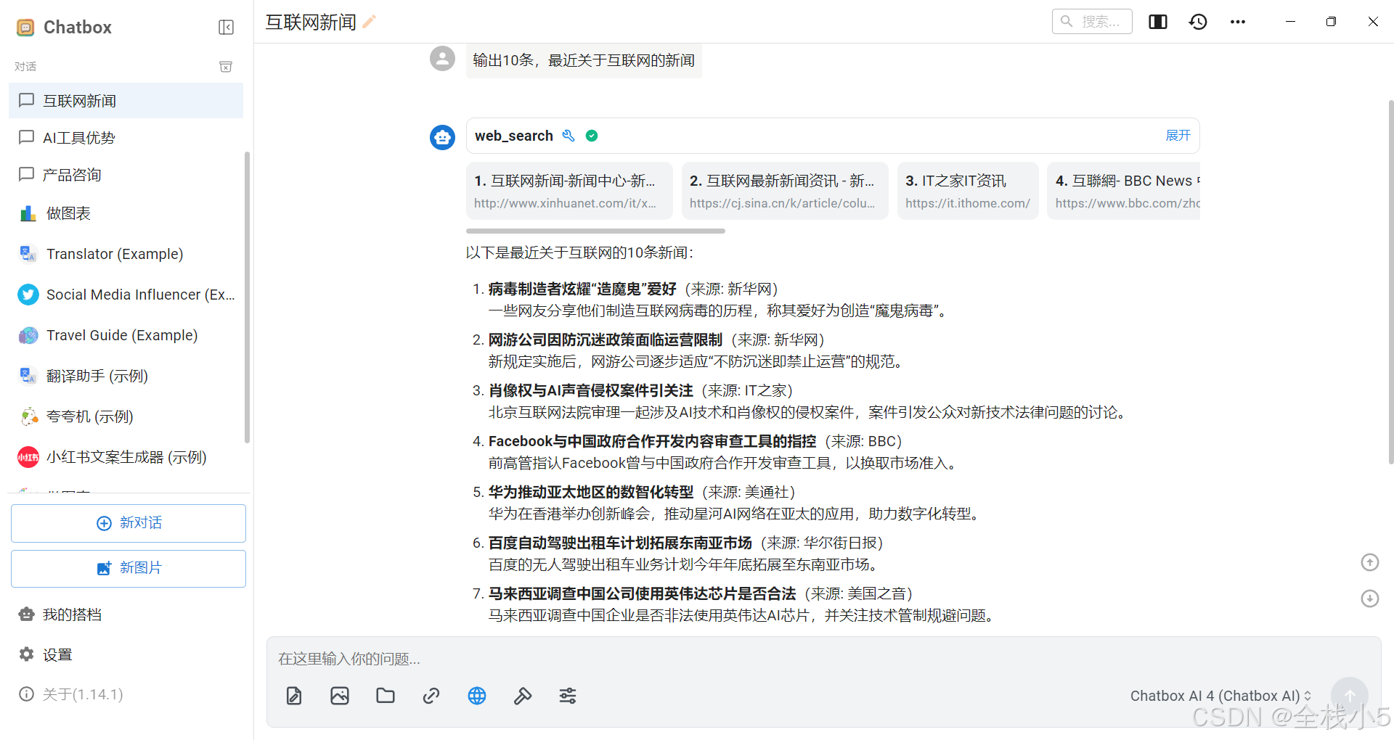Viewport: 1394px width, 740px height.
Task: Create new image chat with 新图片
Action: (x=129, y=568)
